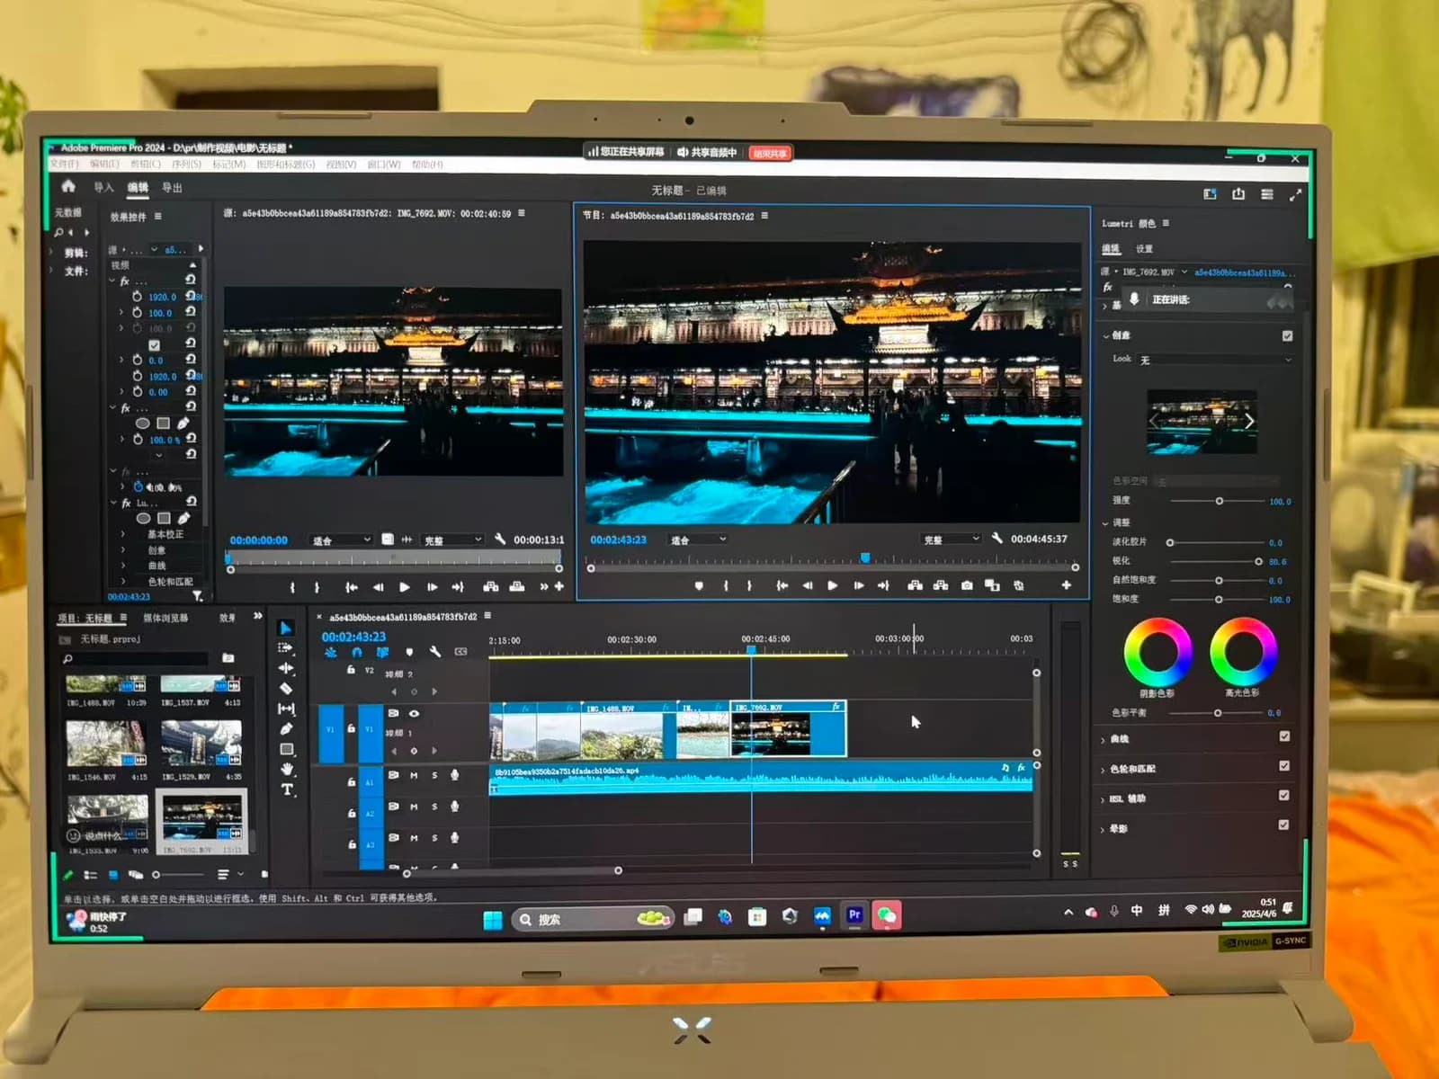
Task: Go to the Home screen icon
Action: (68, 186)
